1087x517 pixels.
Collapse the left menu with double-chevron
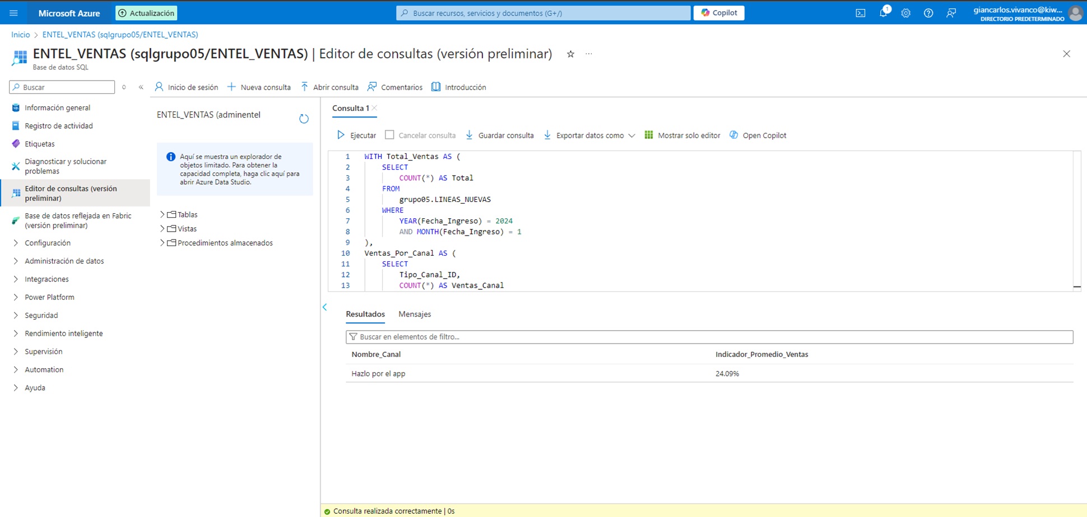141,87
